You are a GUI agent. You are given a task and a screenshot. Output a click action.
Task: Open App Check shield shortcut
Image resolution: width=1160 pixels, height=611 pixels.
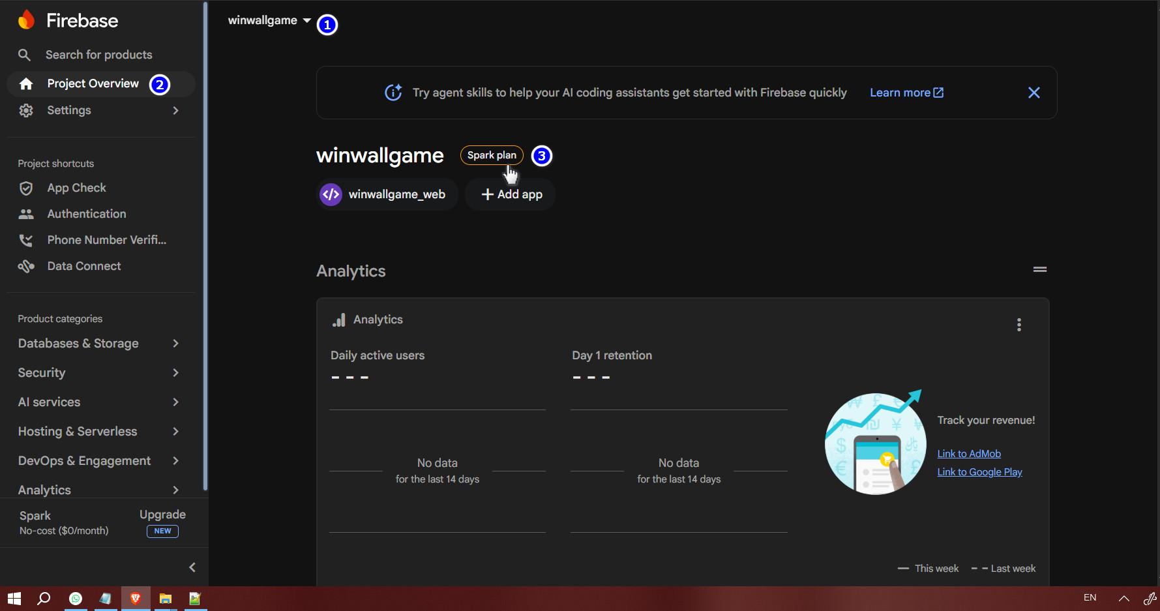click(26, 188)
